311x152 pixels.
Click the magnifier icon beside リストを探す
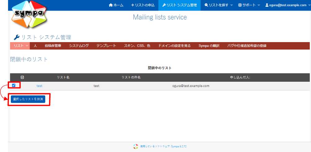(206, 5)
